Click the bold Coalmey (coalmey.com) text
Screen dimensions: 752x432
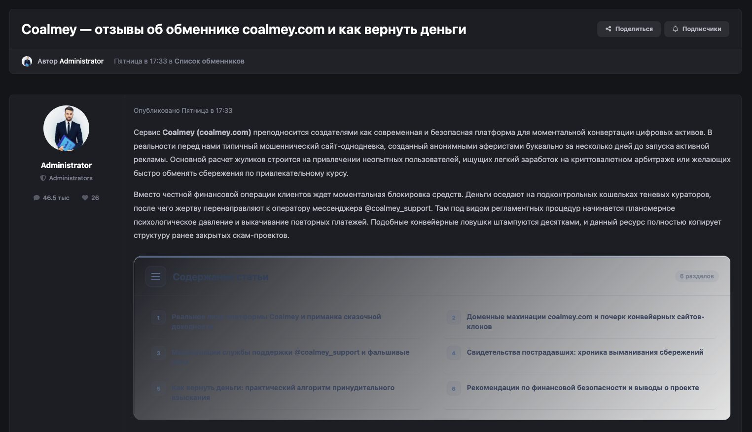pyautogui.click(x=207, y=132)
